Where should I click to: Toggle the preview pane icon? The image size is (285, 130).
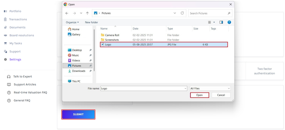pyautogui.click(x=221, y=22)
